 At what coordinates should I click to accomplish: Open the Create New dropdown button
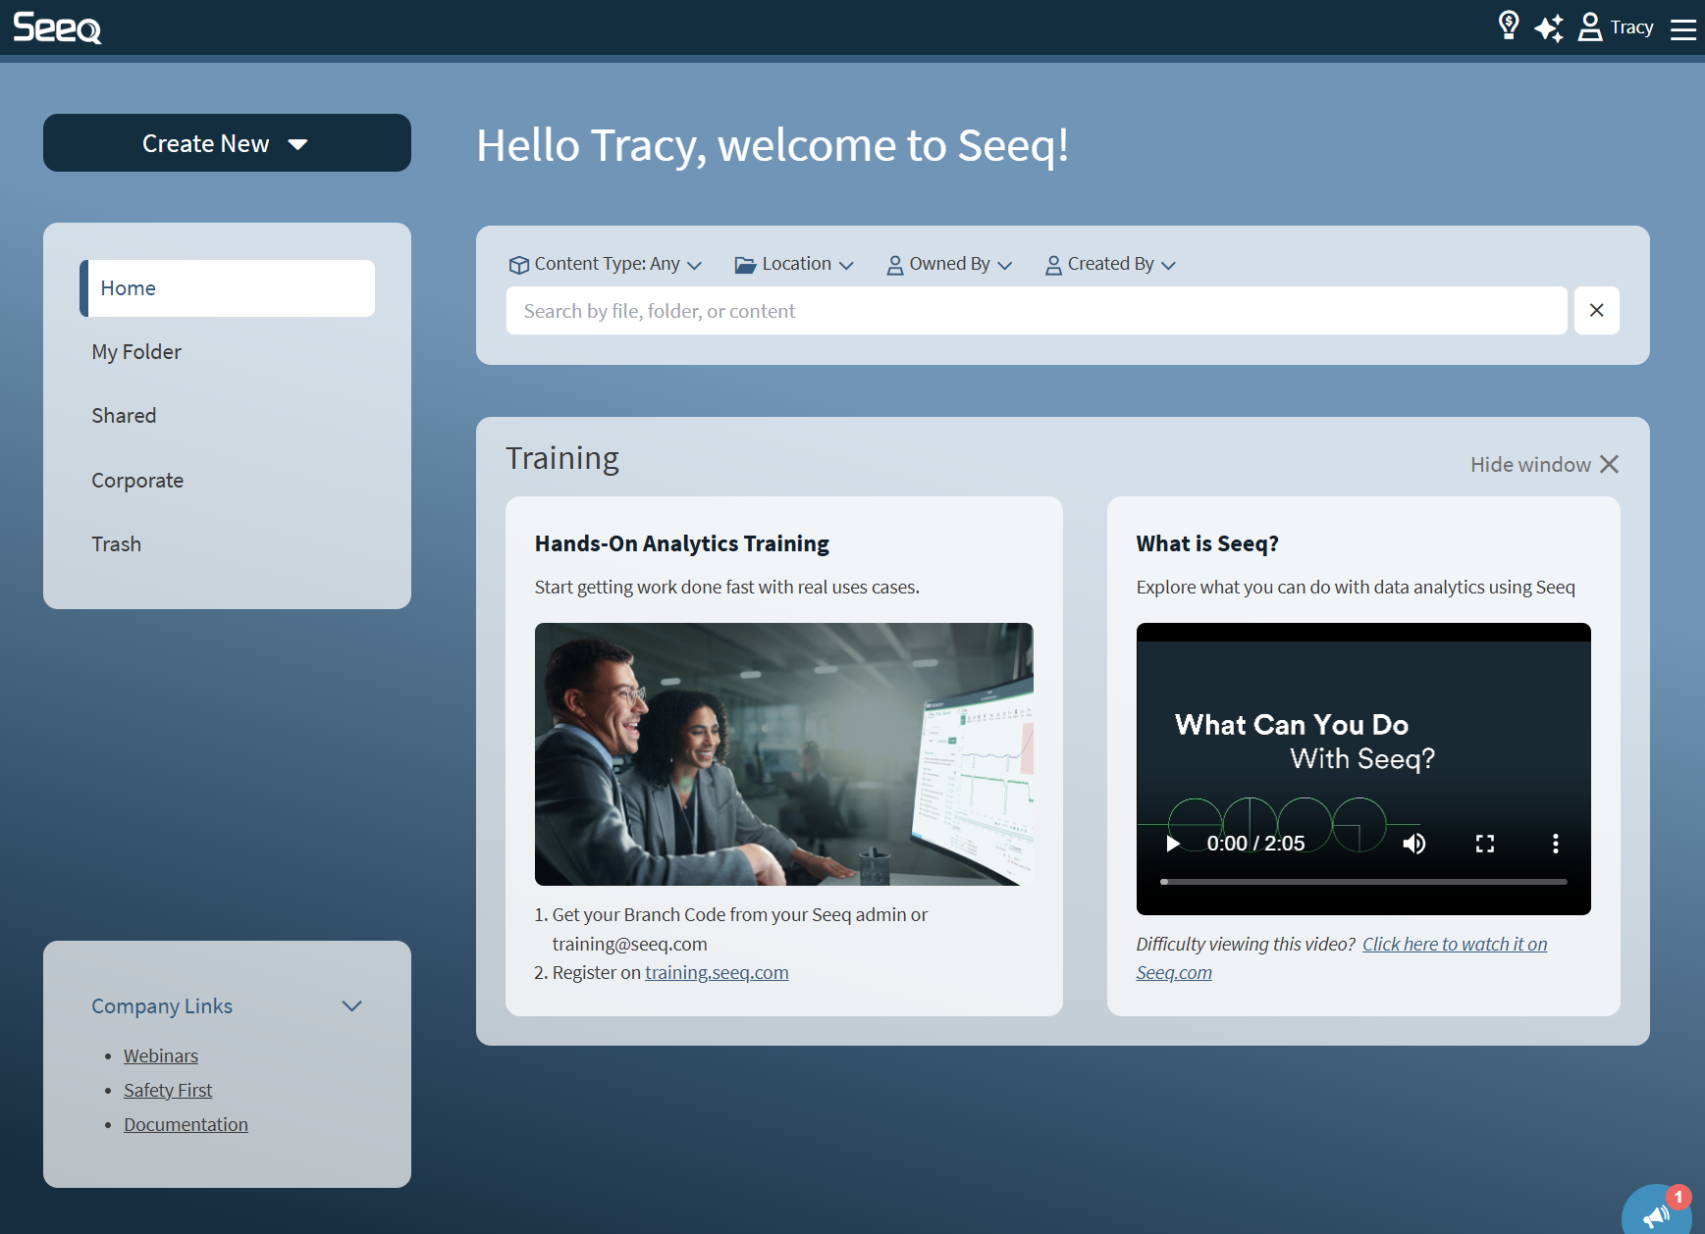pos(227,143)
